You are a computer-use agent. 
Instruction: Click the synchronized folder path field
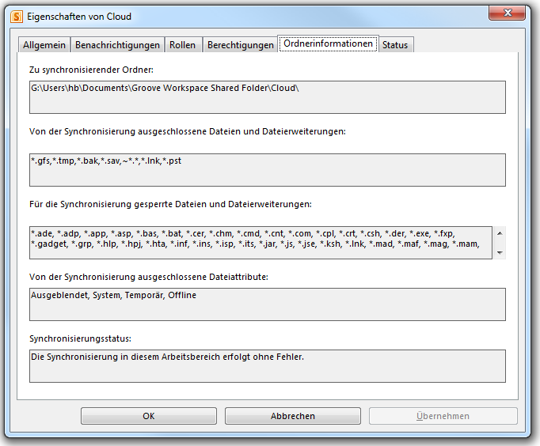[x=267, y=96]
